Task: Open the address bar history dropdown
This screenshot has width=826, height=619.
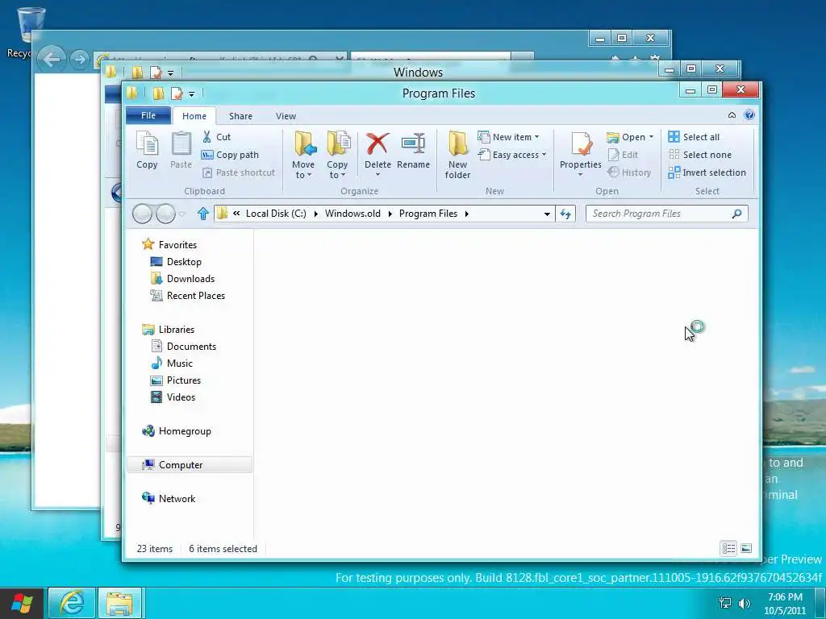Action: pos(547,214)
